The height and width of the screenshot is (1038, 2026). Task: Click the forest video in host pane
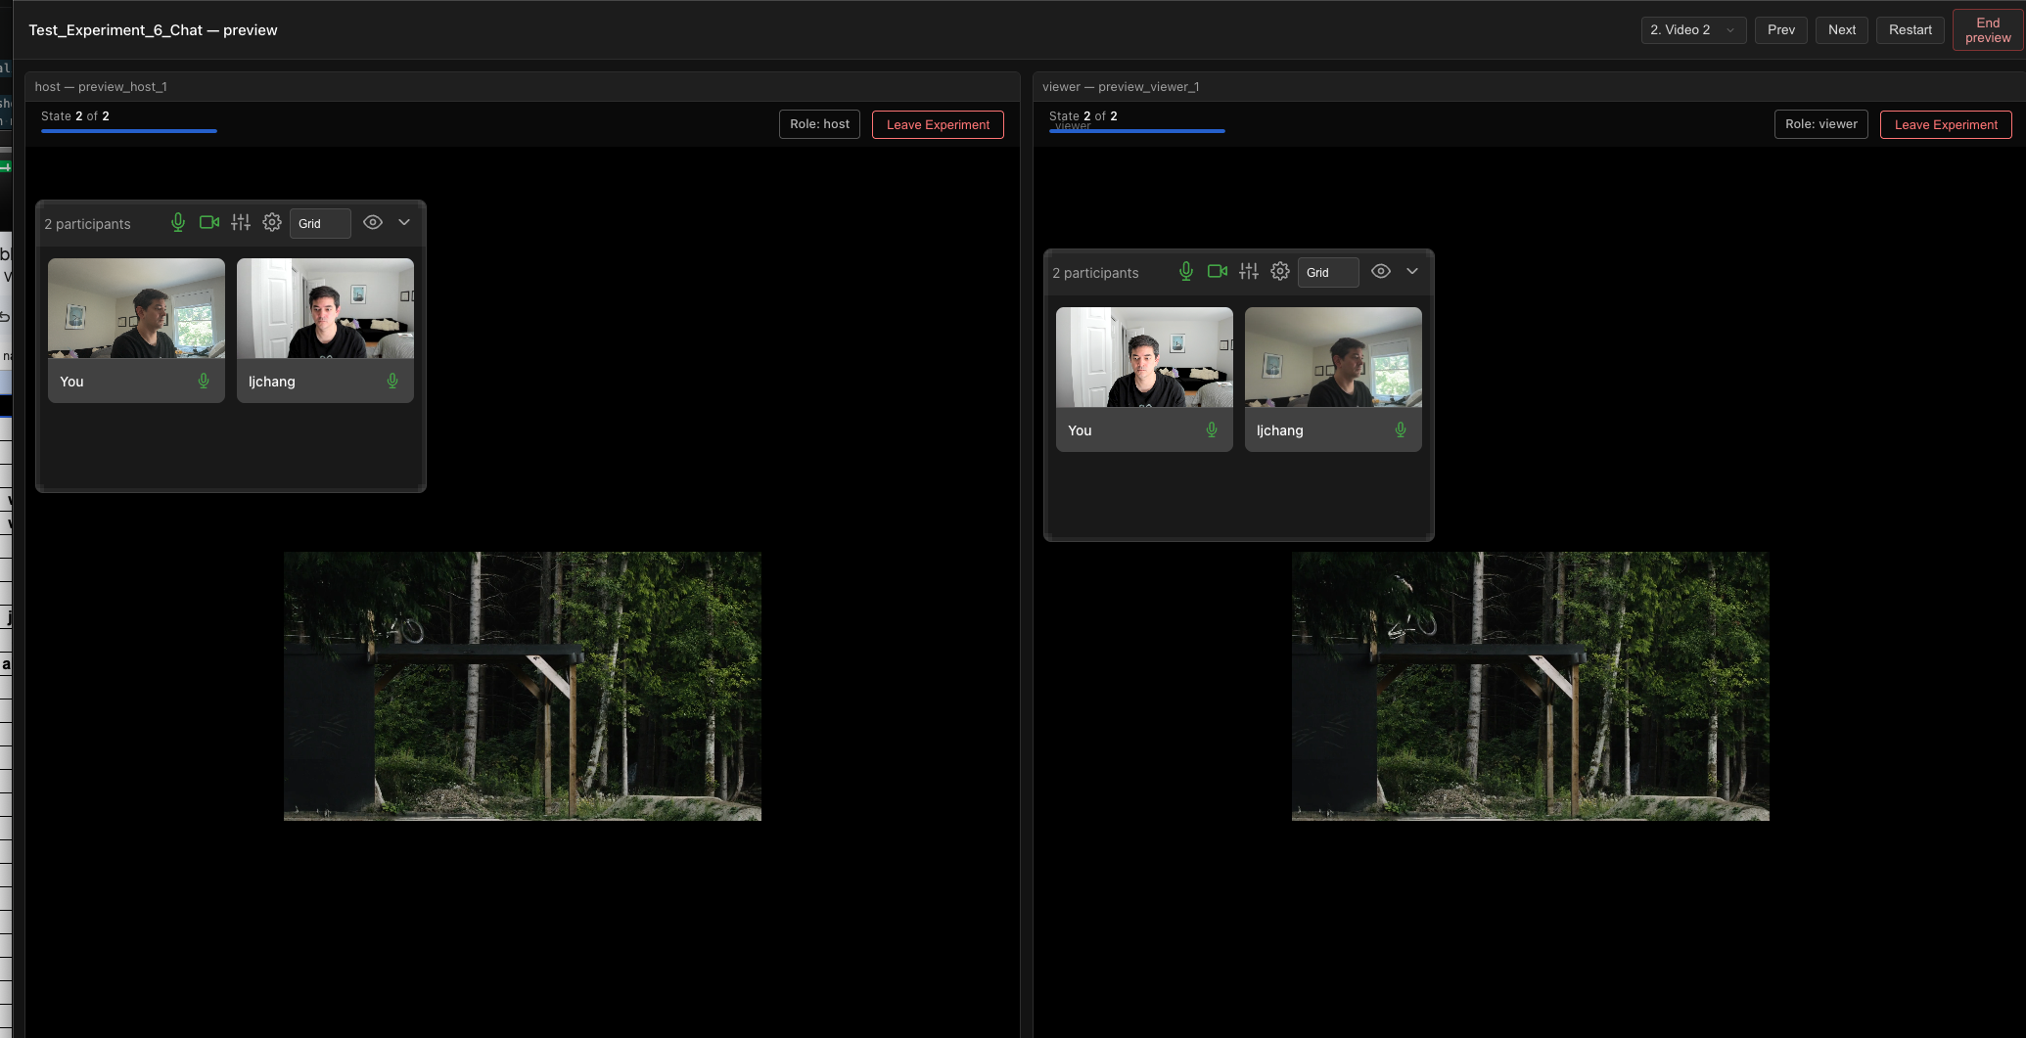point(523,686)
